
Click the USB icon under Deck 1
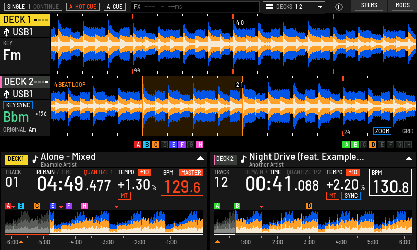tap(6, 32)
